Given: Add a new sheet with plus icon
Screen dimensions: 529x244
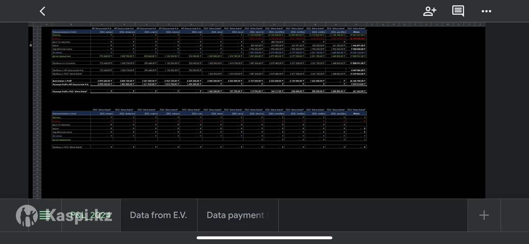Looking at the screenshot, I should click(x=484, y=215).
